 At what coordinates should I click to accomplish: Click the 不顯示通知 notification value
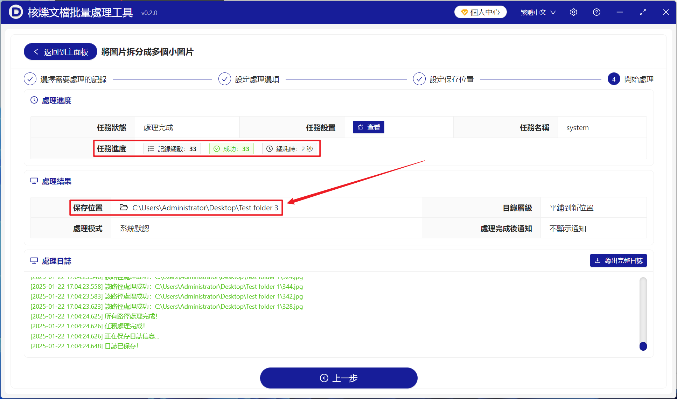pyautogui.click(x=567, y=229)
